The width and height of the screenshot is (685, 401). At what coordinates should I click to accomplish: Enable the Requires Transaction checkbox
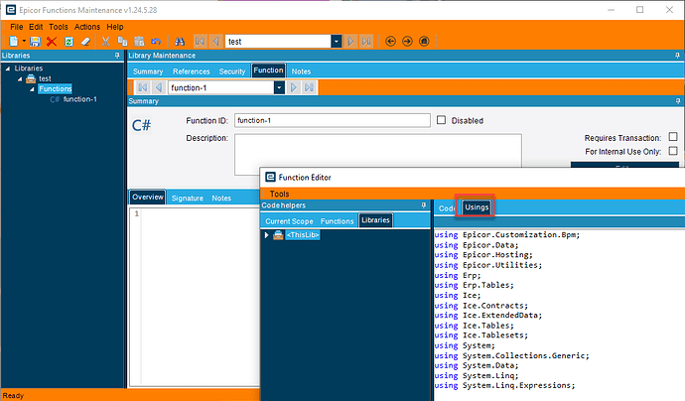(673, 137)
